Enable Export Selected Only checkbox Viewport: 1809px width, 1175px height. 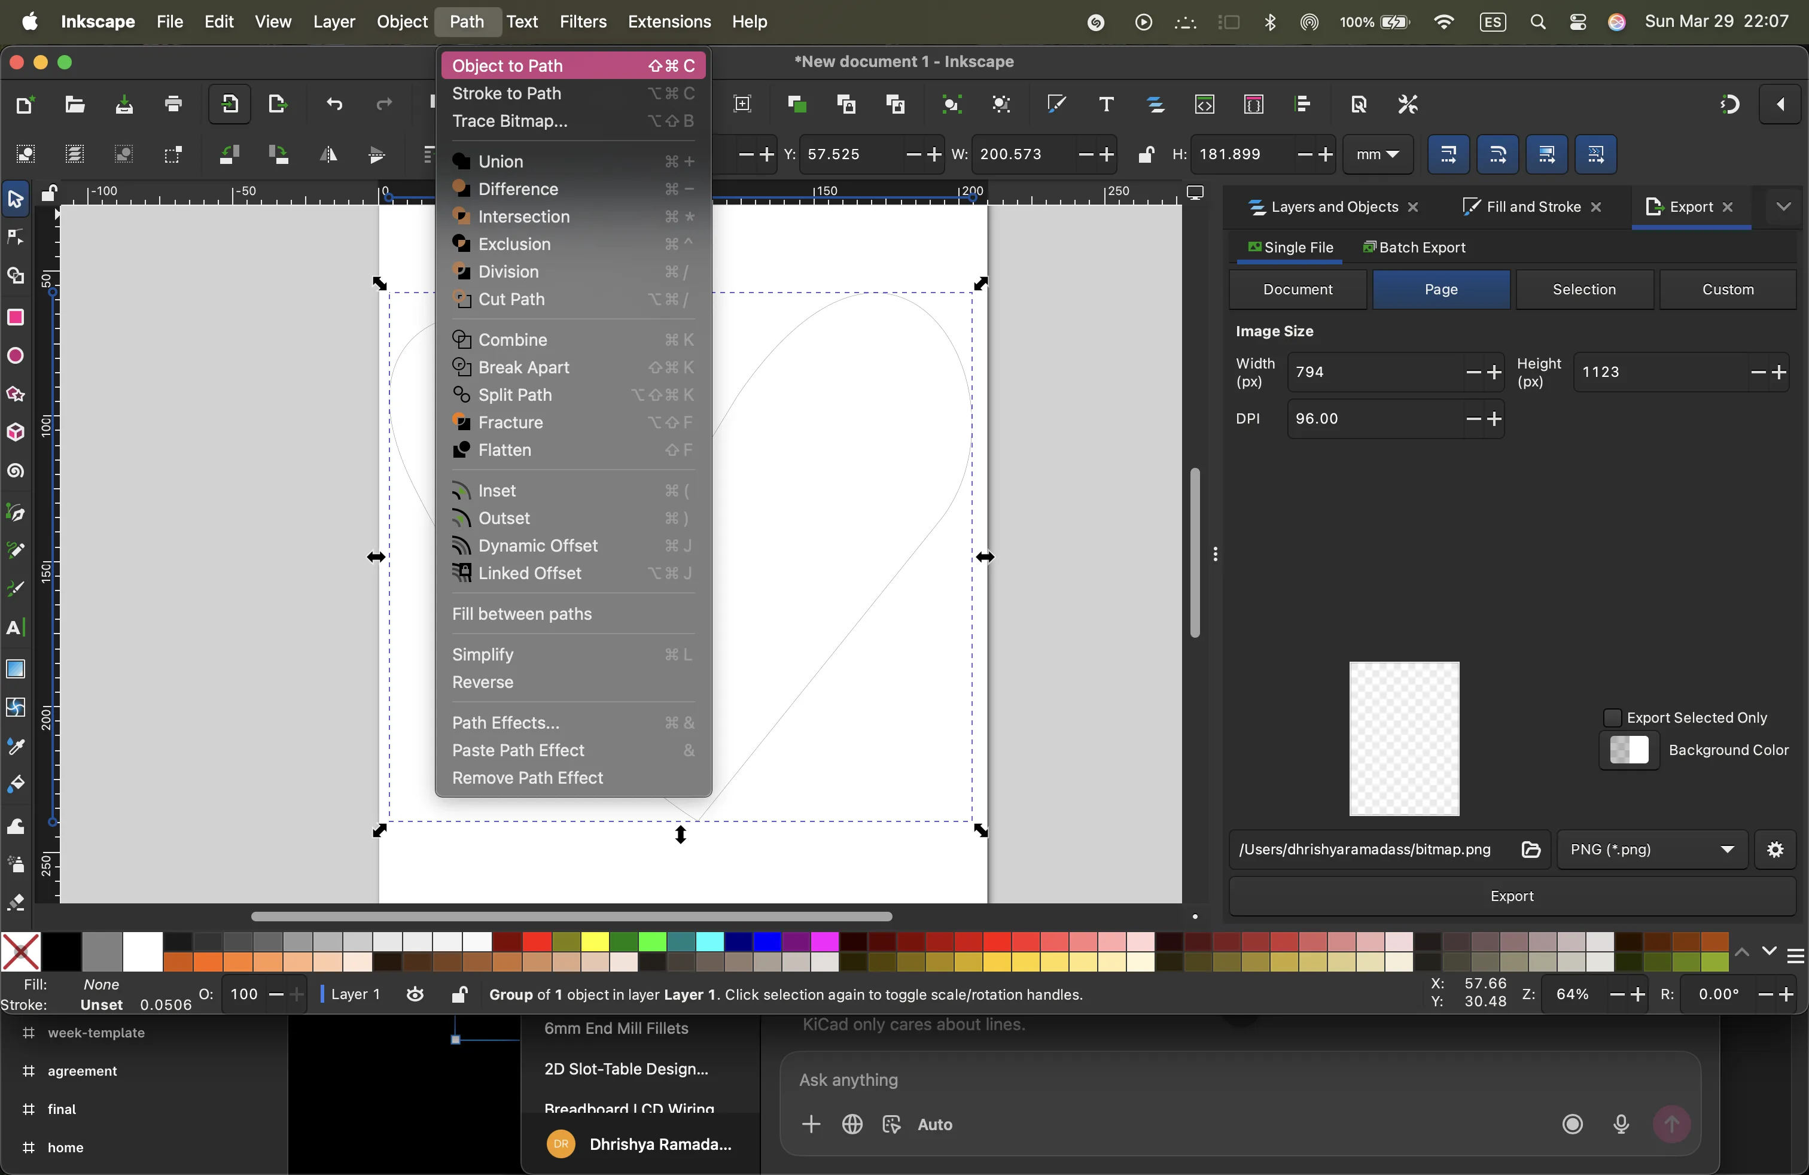[1612, 717]
